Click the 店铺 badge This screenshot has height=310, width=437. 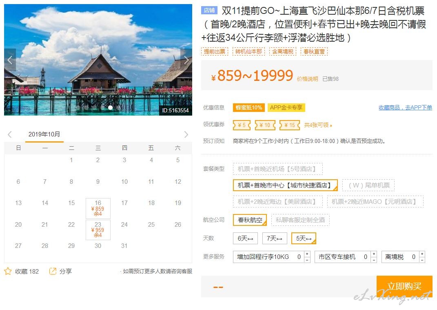pyautogui.click(x=209, y=11)
